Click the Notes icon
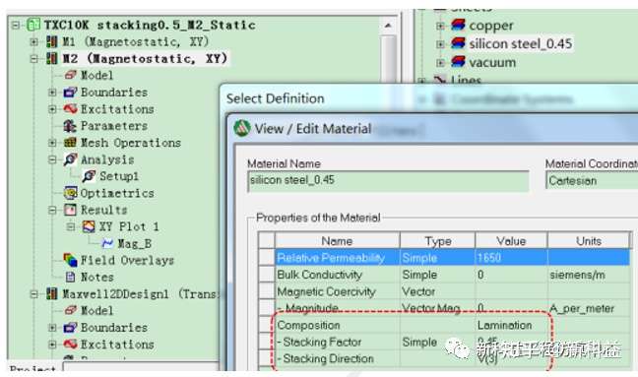Viewport: 638px width, 377px height. pos(70,277)
